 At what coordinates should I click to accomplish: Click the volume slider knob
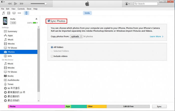45,4
